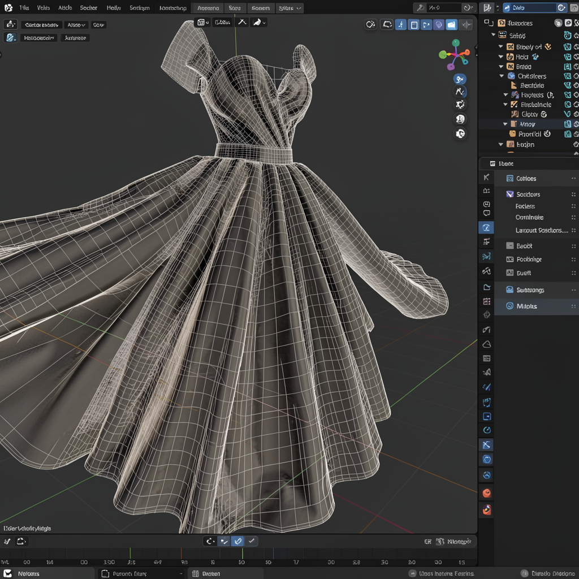Click the search field at top right
The image size is (579, 579).
[x=444, y=8]
